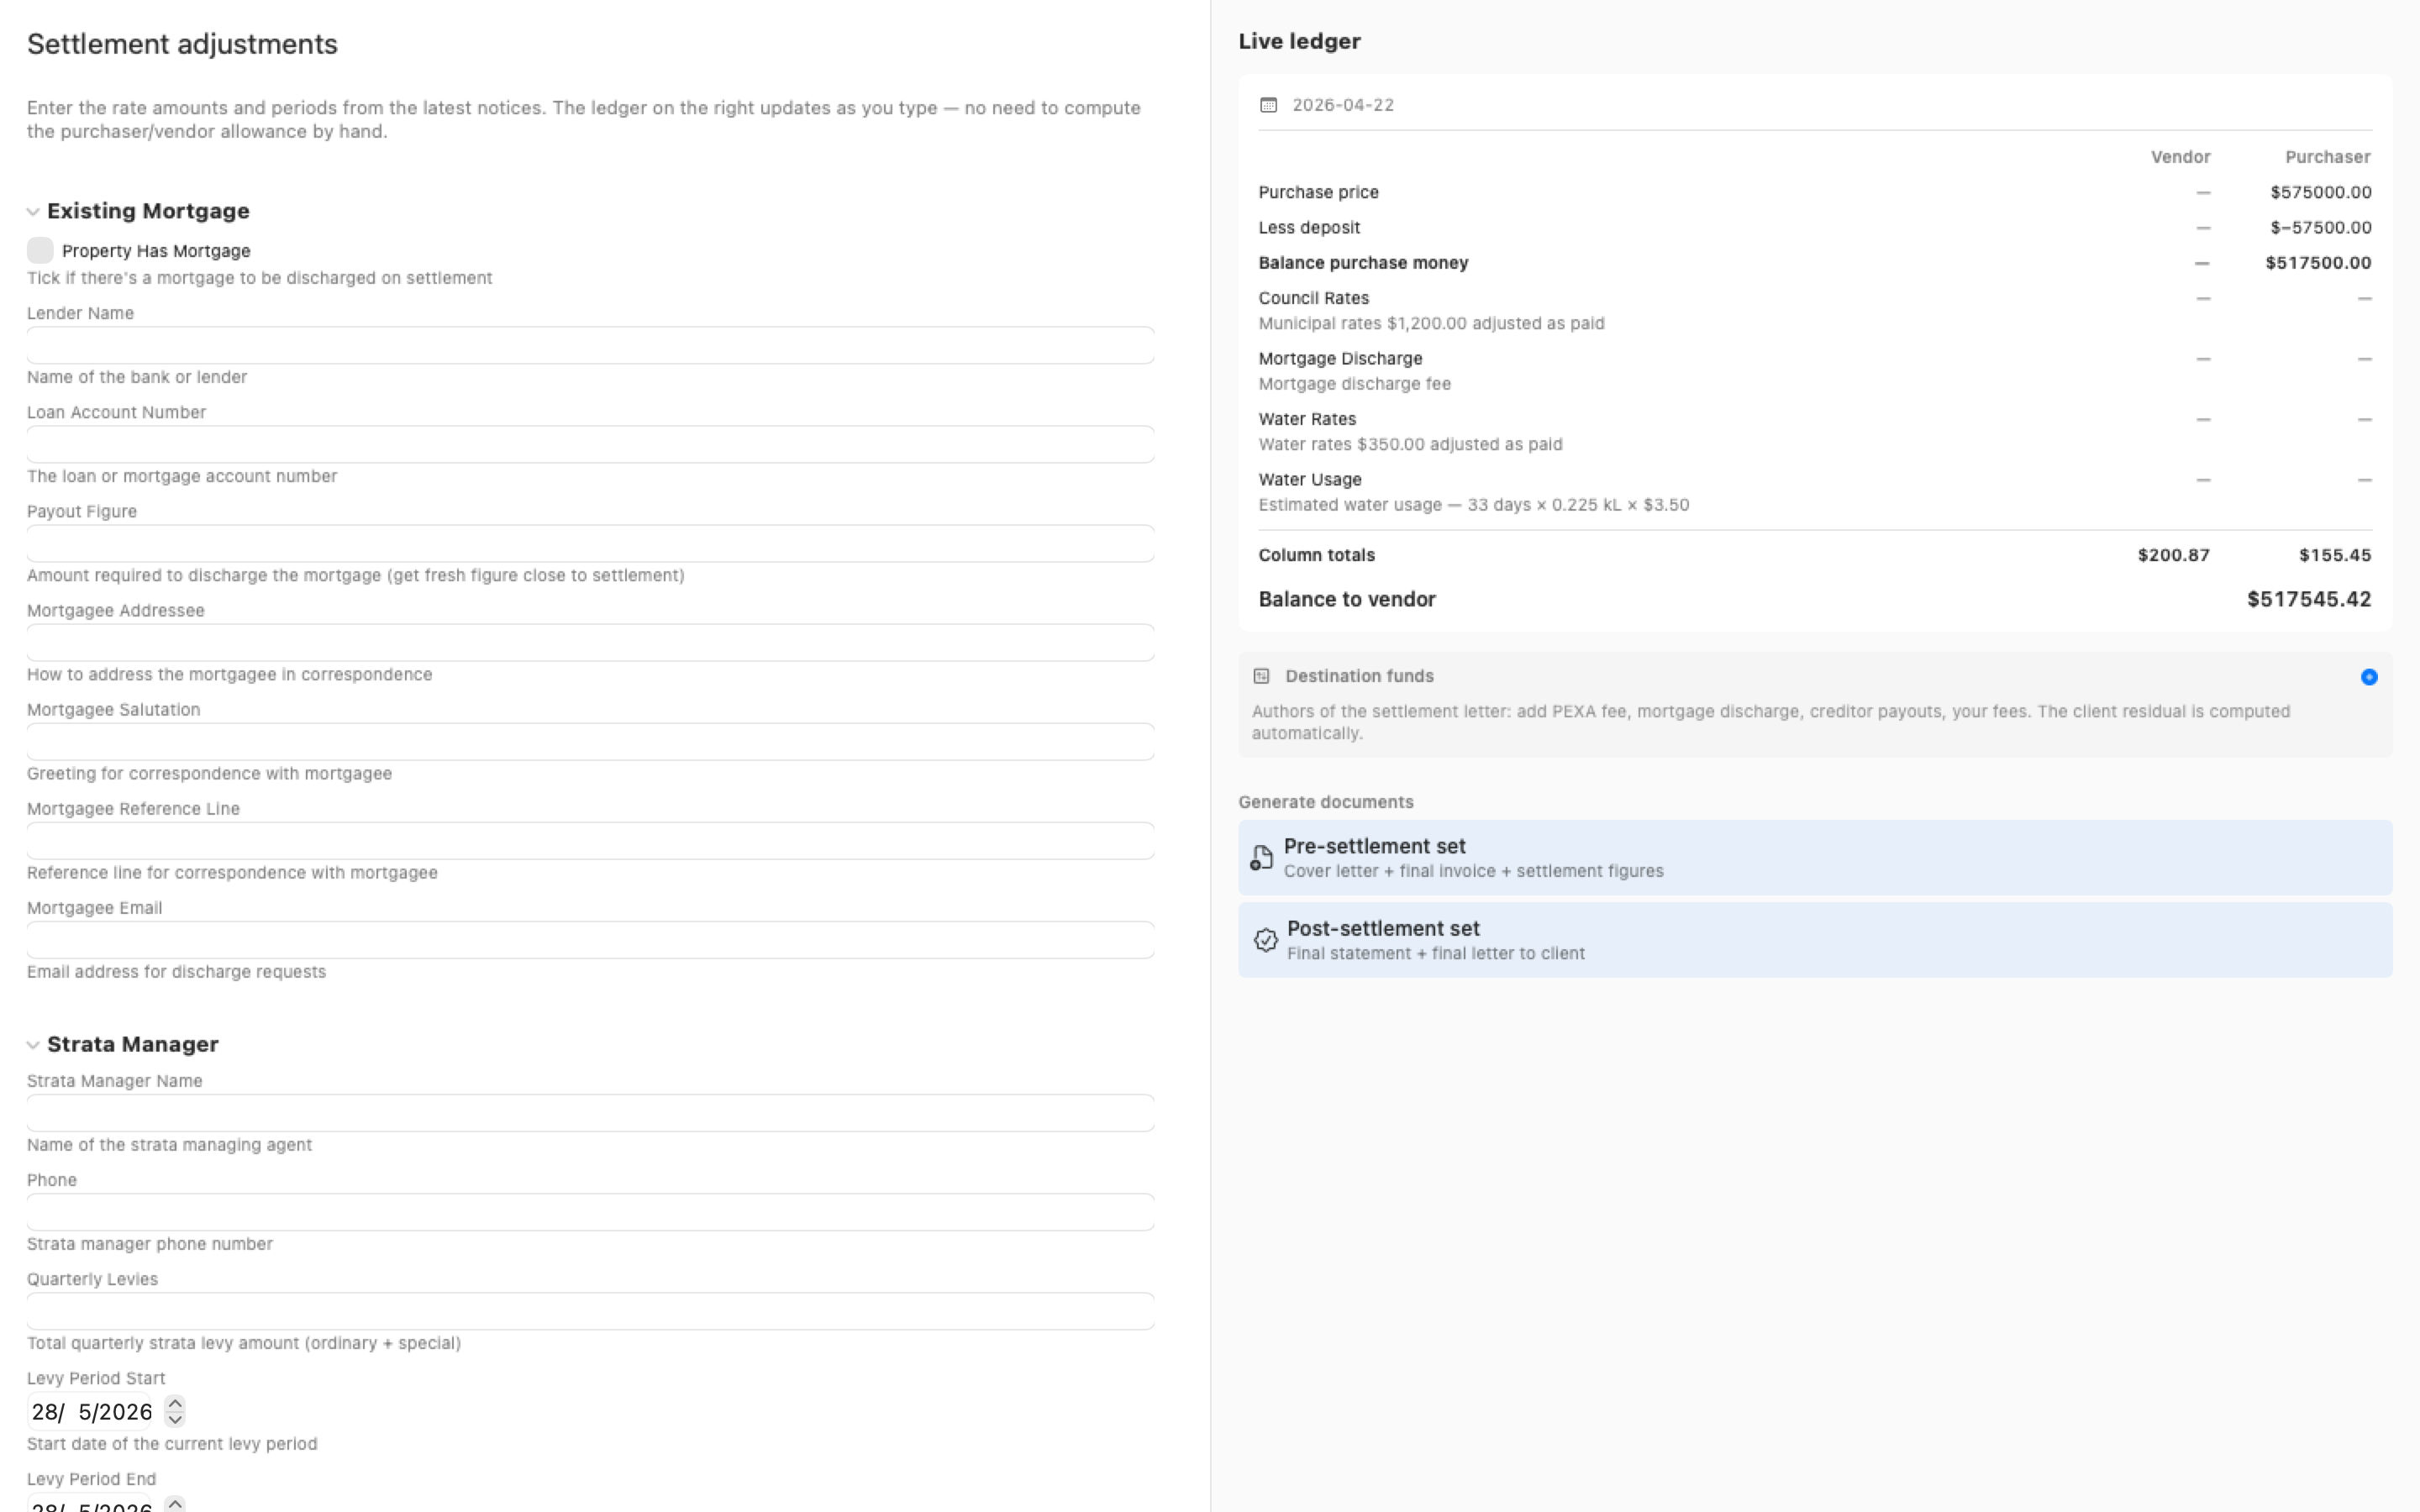Click the Purchaser column total $155.45
Screen dimensions: 2420x1512
pyautogui.click(x=2334, y=555)
